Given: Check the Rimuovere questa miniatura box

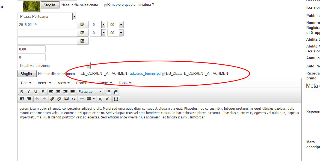Looking at the screenshot, I should (x=105, y=5).
